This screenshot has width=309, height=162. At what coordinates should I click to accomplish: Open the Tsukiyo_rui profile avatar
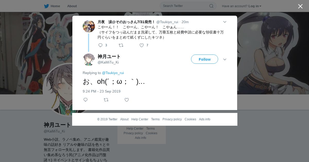(89, 26)
